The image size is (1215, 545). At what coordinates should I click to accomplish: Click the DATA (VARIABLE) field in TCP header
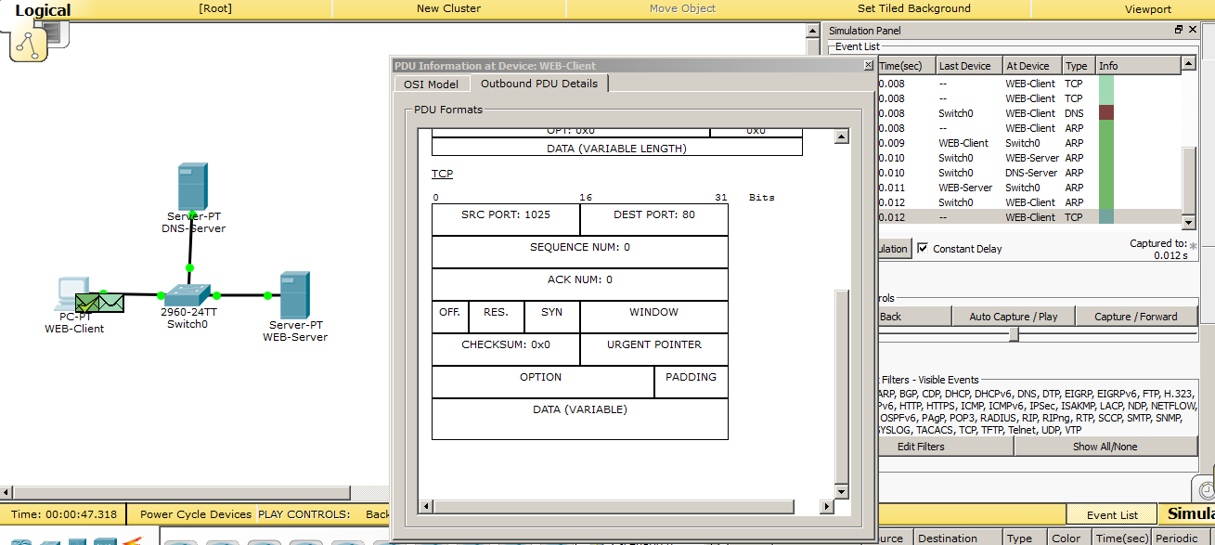click(x=580, y=418)
